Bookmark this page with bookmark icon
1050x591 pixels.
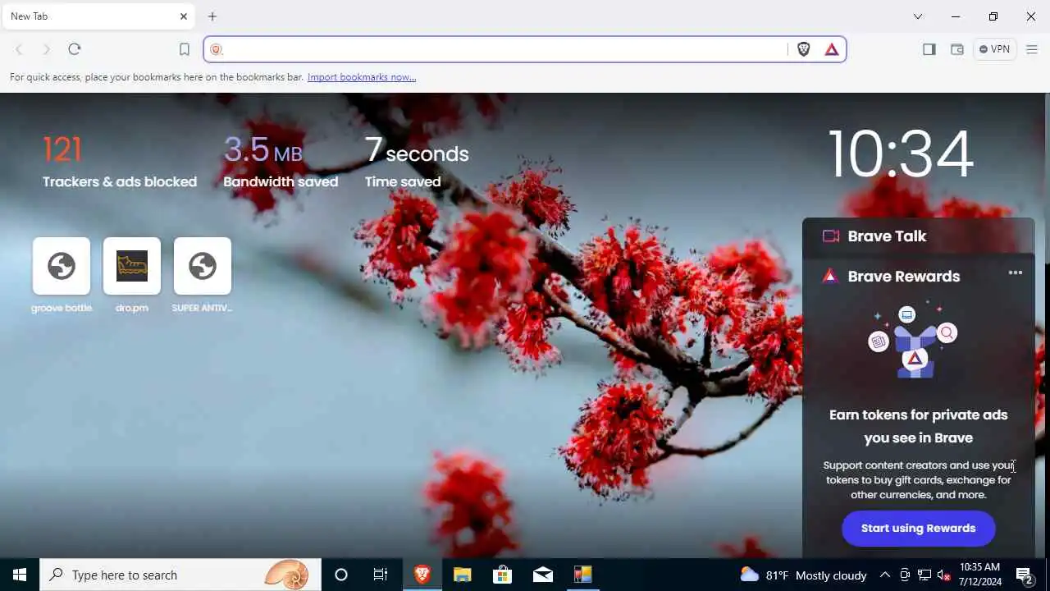click(185, 49)
